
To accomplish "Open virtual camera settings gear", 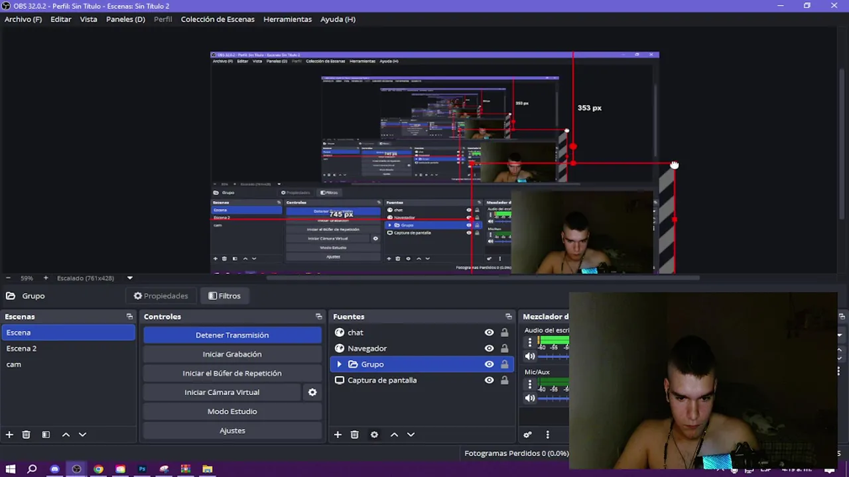I will (312, 392).
